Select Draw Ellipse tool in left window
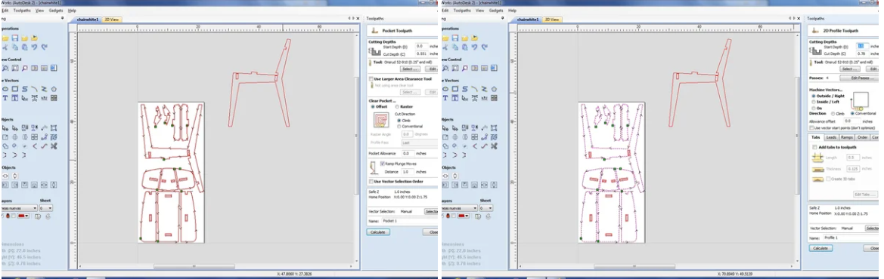The image size is (884, 279). click(5, 89)
